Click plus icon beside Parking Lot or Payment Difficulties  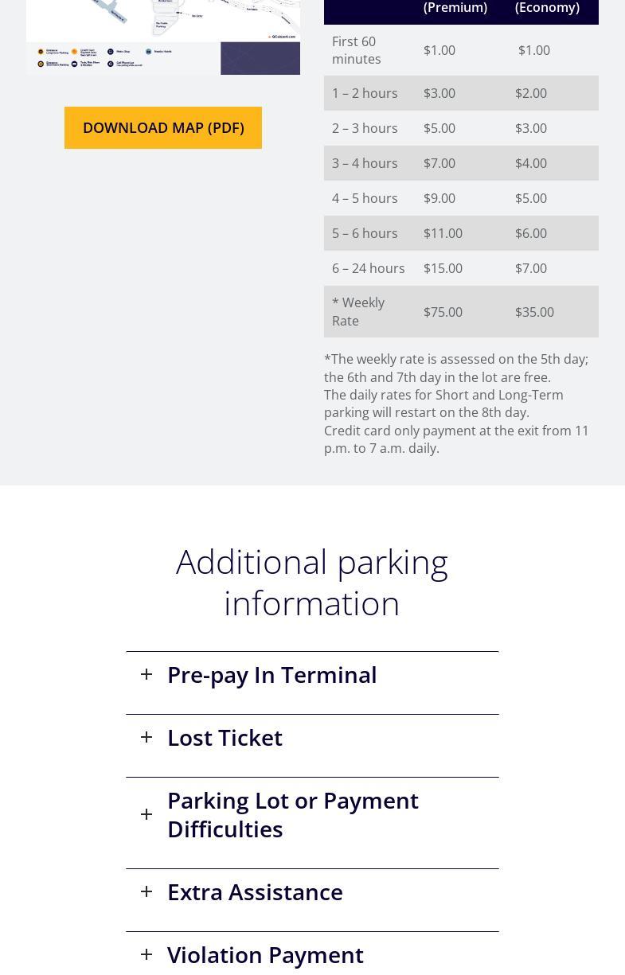click(x=146, y=815)
